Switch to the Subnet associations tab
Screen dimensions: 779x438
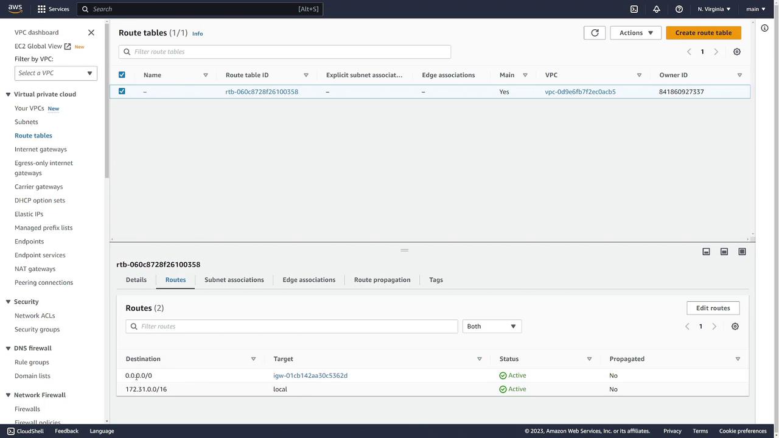tap(234, 280)
